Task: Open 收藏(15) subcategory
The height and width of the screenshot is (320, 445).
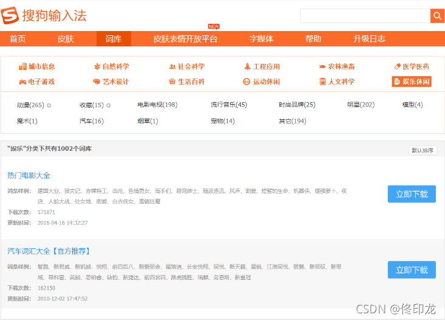Action: click(92, 105)
